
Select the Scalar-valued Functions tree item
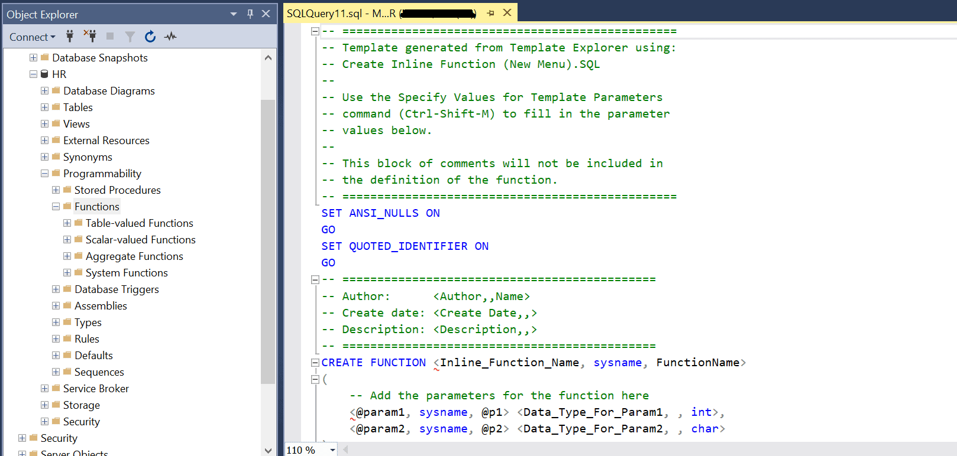click(x=140, y=240)
